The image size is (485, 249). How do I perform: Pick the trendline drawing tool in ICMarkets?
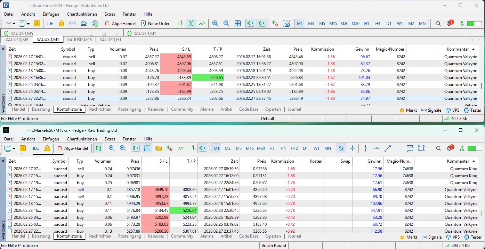click(388, 148)
